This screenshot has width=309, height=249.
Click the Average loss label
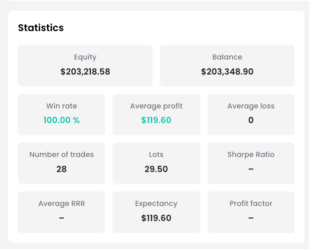(251, 106)
